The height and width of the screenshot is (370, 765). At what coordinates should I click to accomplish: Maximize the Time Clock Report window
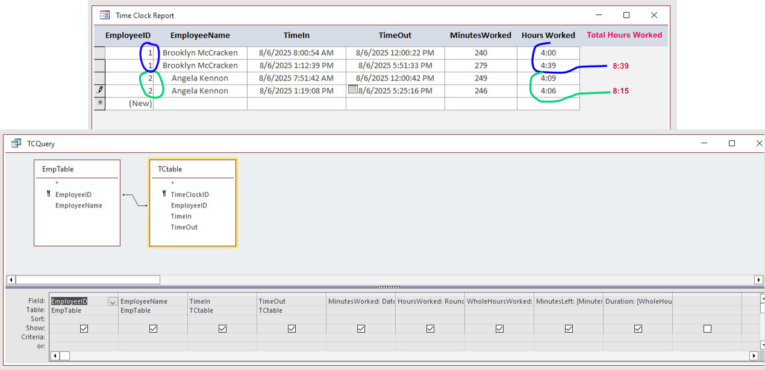tap(626, 15)
